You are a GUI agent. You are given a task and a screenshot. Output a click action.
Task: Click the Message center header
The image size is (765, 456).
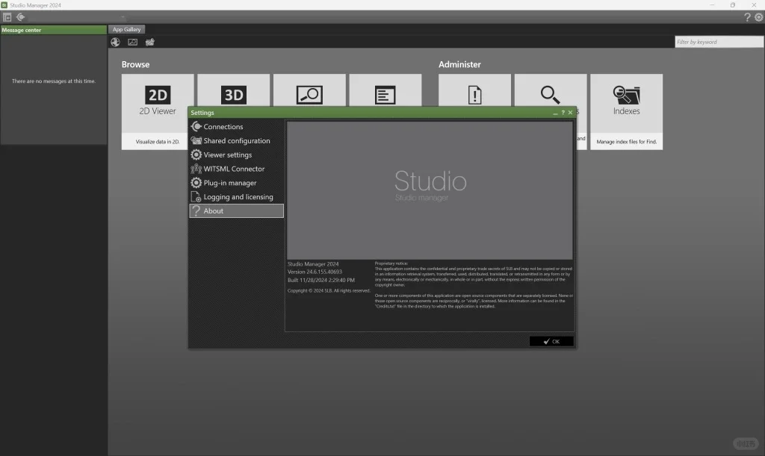pyautogui.click(x=54, y=30)
